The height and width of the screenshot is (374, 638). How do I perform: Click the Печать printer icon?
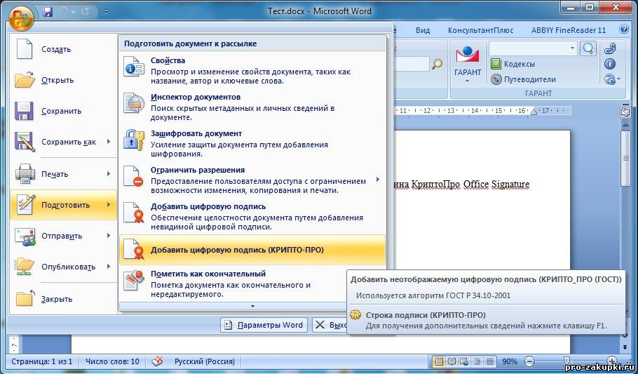[x=25, y=173]
